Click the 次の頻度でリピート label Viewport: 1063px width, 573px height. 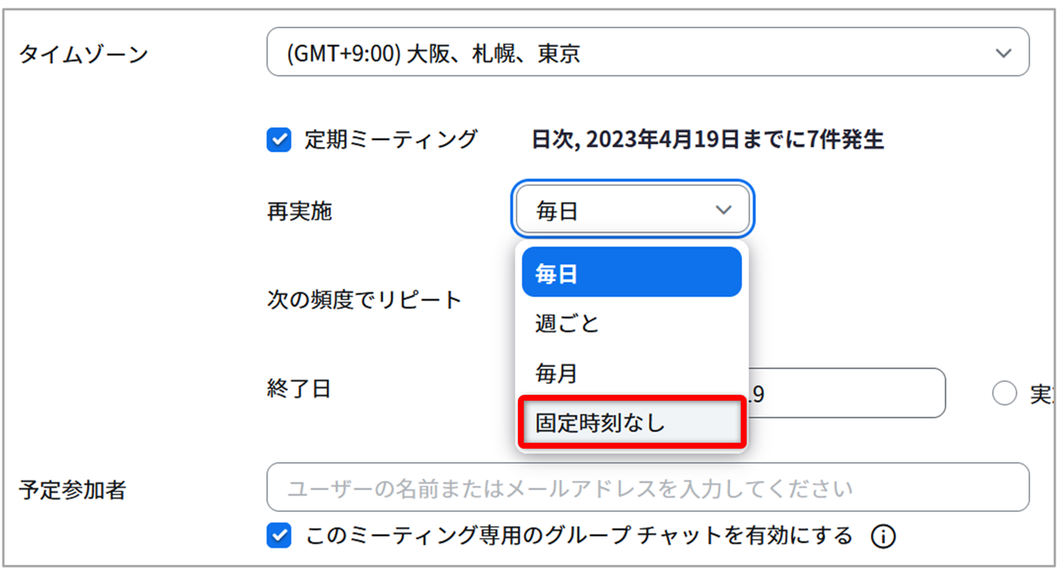pos(364,300)
